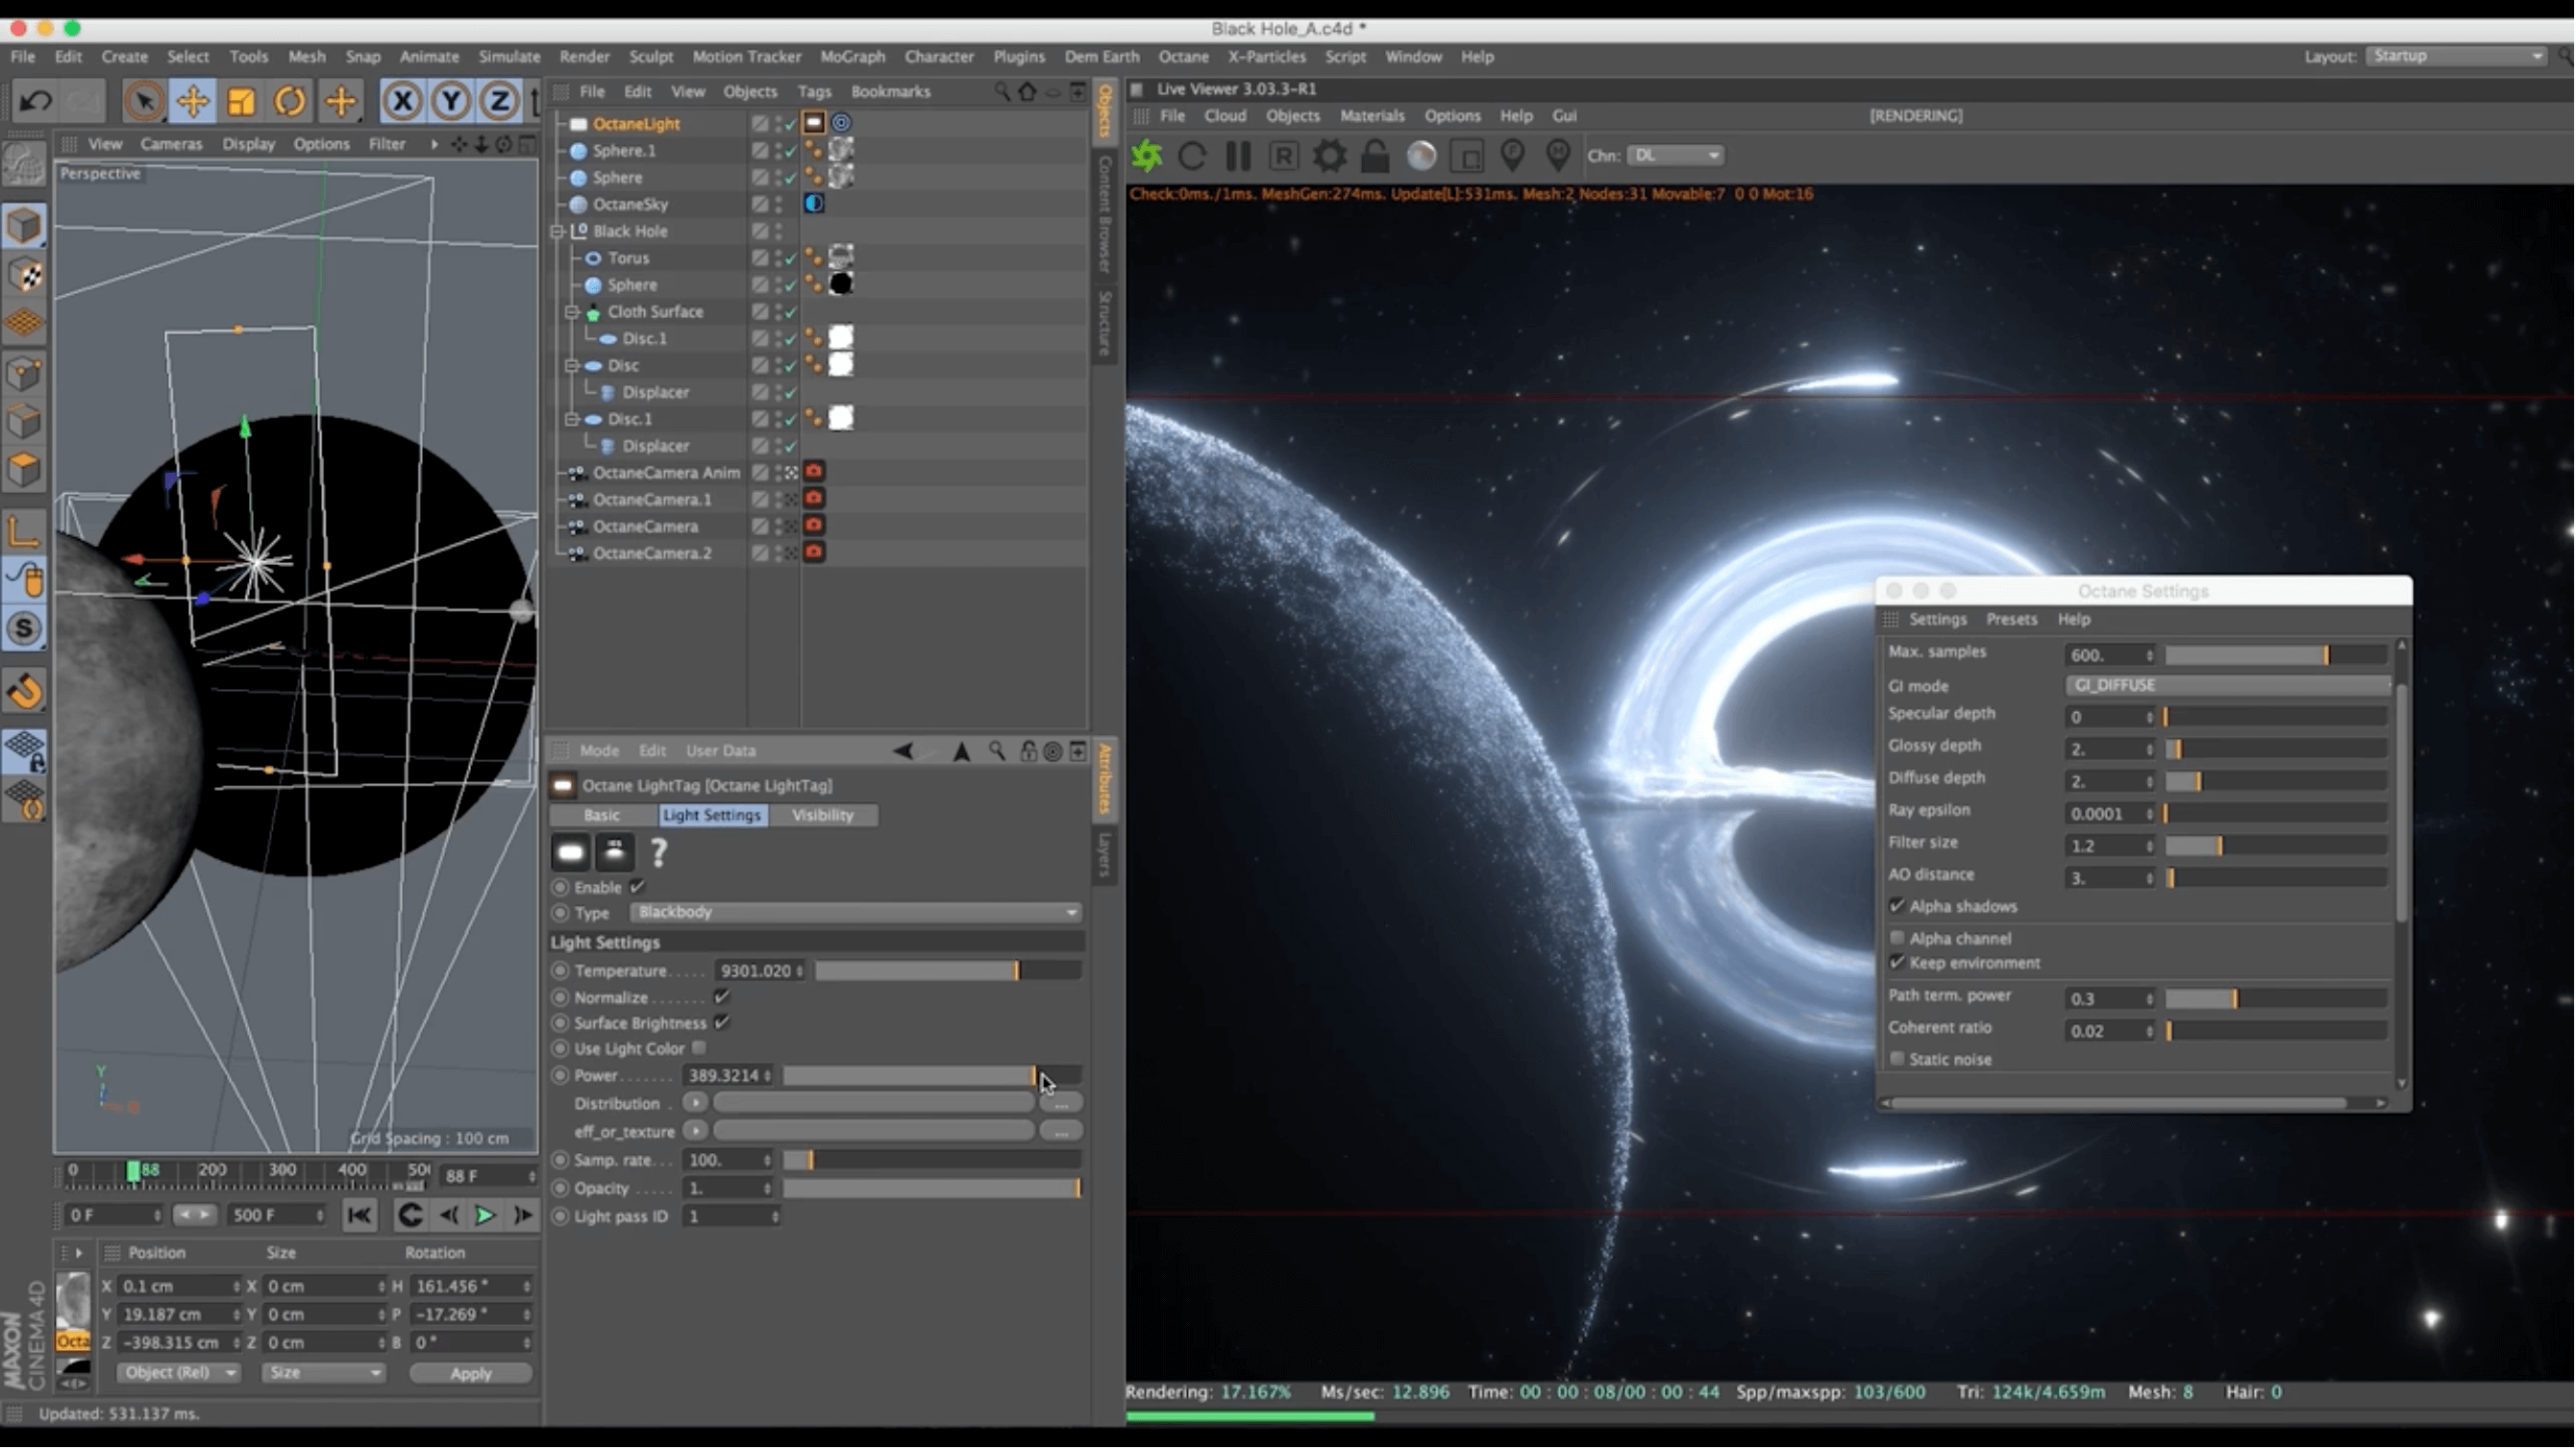Toggle the Live Viewer lock icon
The height and width of the screenshot is (1449, 2576).
click(1375, 156)
